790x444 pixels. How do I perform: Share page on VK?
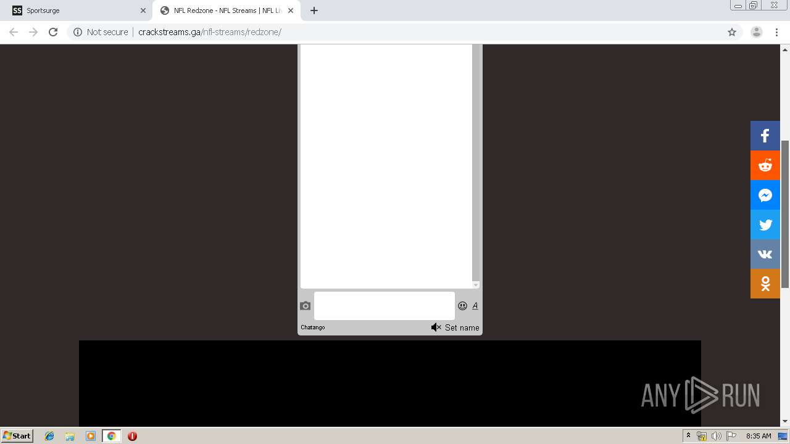pos(765,254)
